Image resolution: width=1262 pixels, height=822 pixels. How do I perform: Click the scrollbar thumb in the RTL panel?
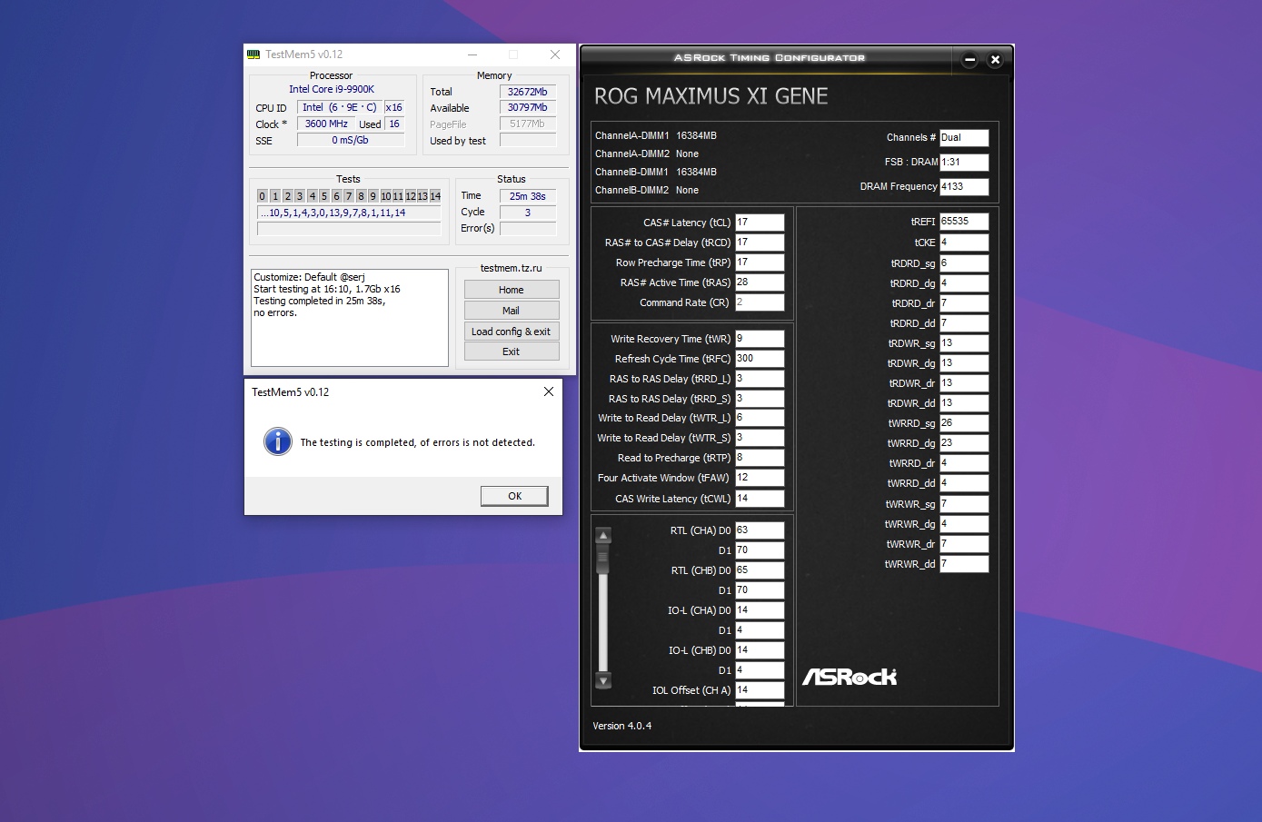(602, 560)
